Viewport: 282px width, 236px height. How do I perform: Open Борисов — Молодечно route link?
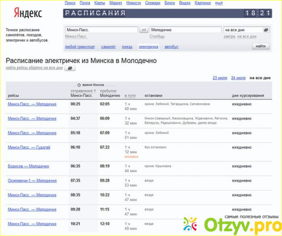tap(28, 166)
